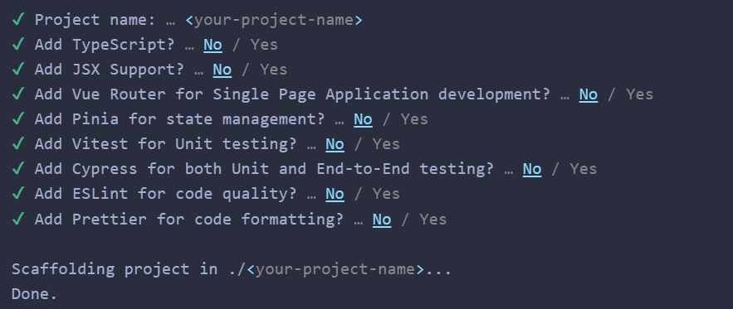Choose Yes for Pinia state management

[414, 119]
